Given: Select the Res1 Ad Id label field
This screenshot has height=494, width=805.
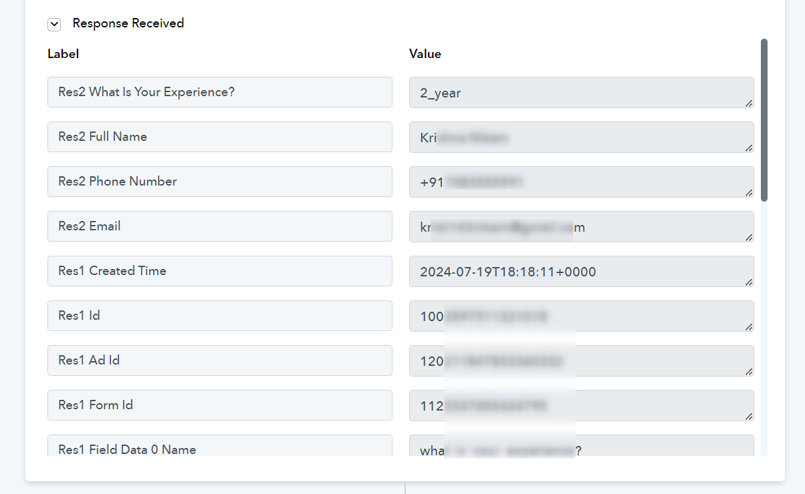Looking at the screenshot, I should coord(220,360).
